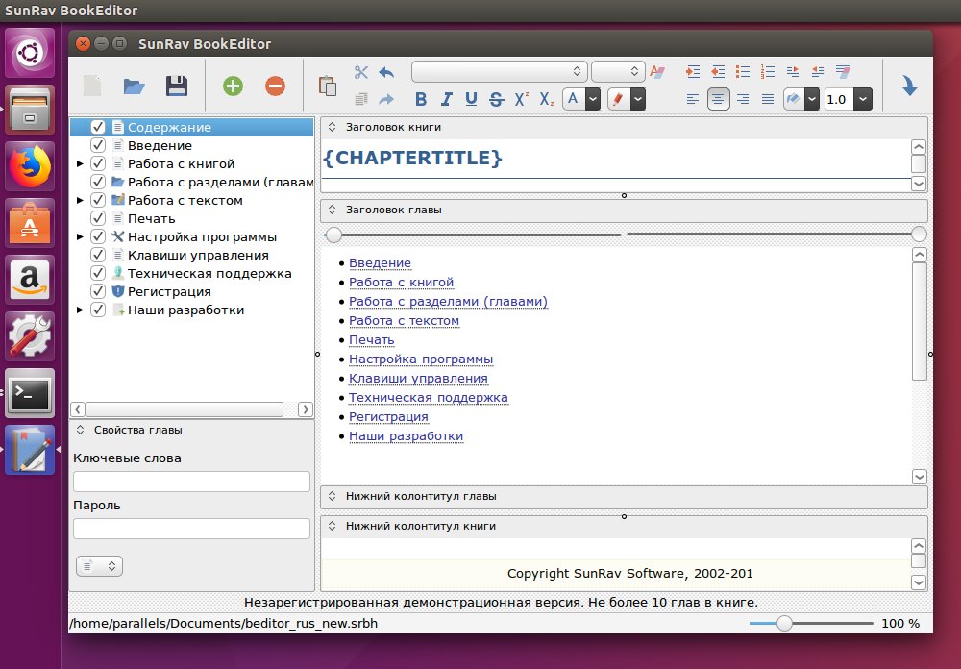961x669 pixels.
Task: Follow the Работа с текстом link
Action: [x=404, y=321]
